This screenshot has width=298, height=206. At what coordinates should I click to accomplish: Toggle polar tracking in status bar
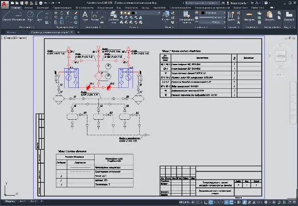211,202
